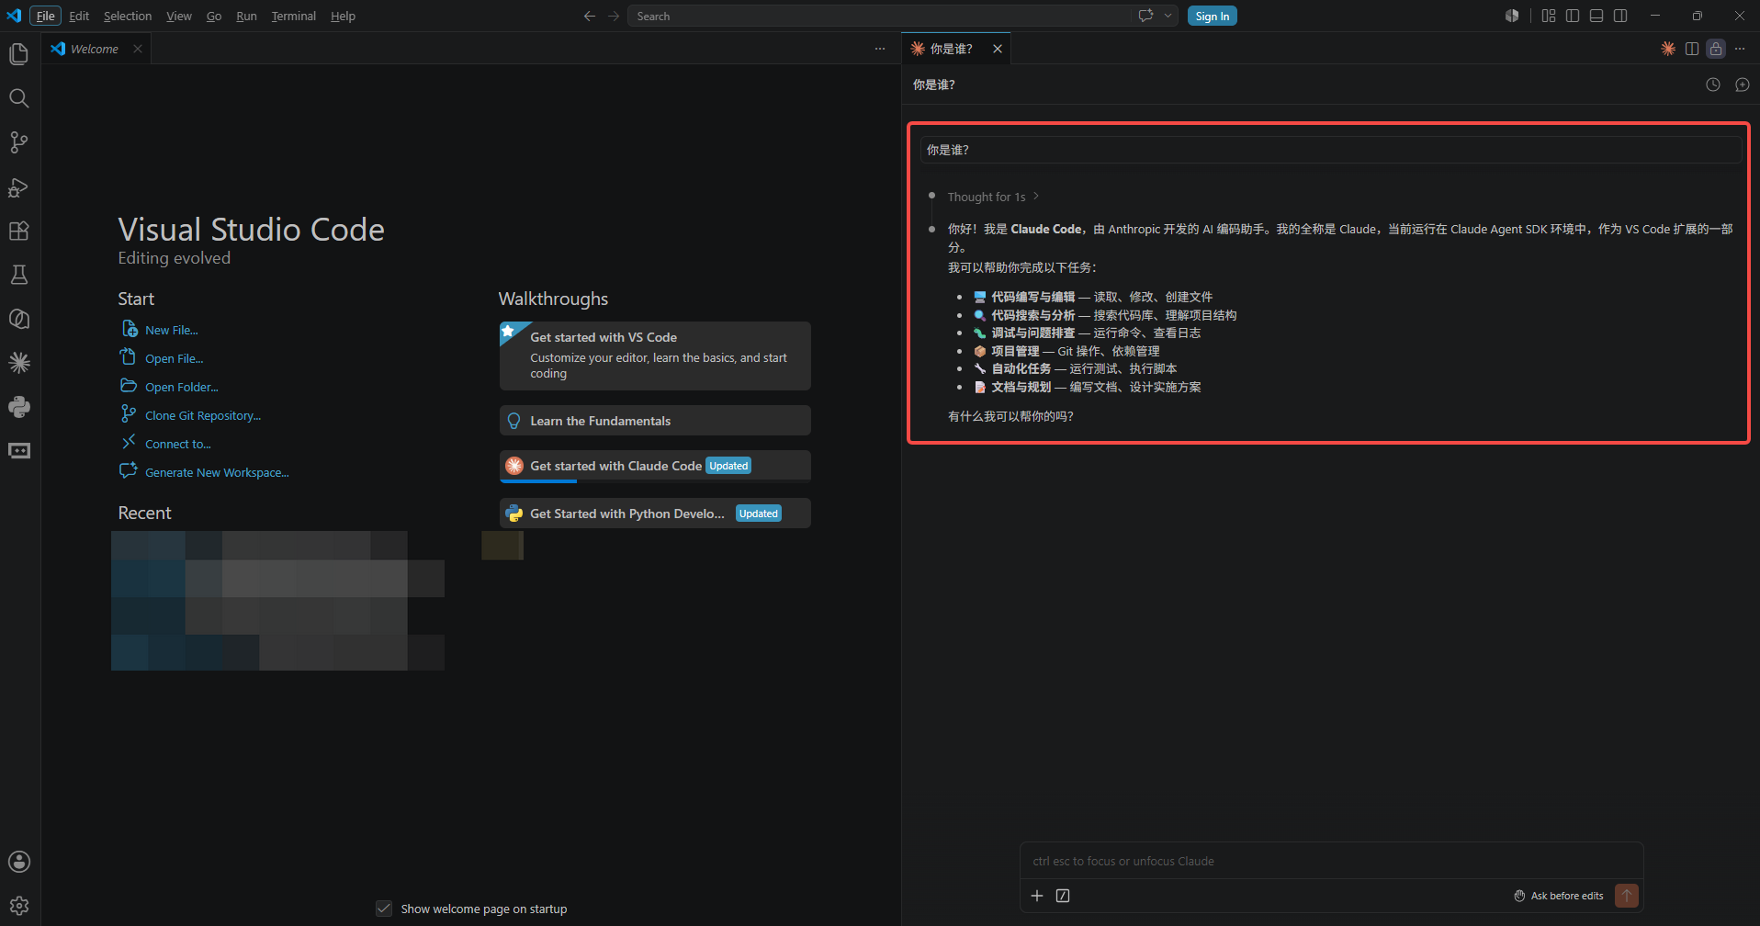This screenshot has height=926, width=1760.
Task: Go back with the left arrow
Action: tap(590, 16)
